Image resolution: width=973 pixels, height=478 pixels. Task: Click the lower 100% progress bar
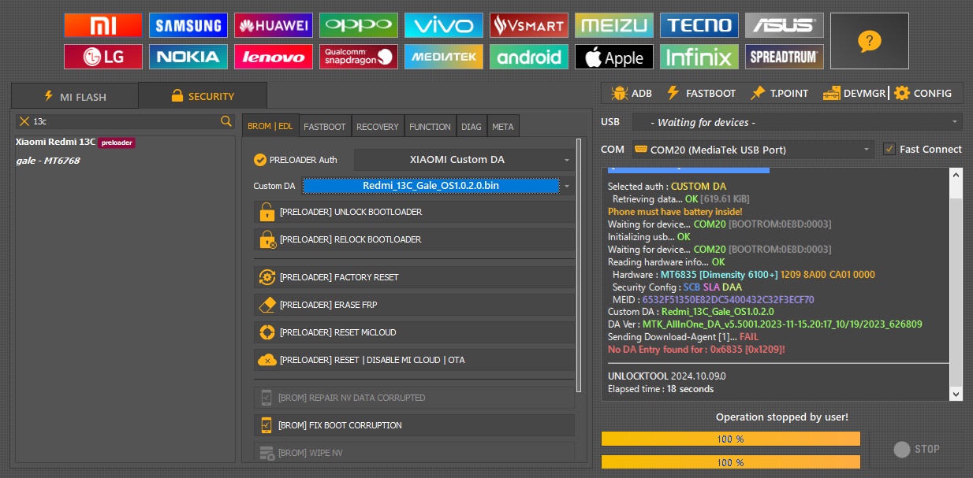[x=730, y=462]
